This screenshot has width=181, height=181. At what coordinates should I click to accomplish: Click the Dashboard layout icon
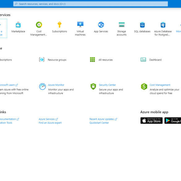[143, 60]
